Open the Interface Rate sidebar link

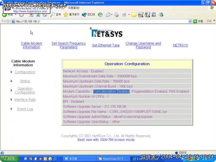(x=25, y=100)
